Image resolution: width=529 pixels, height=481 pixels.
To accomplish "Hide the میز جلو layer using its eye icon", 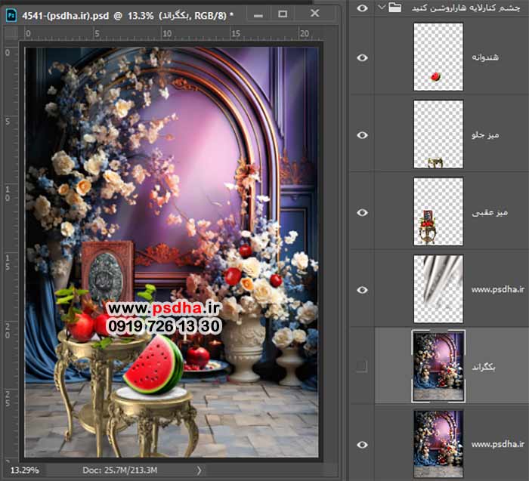I will [362, 134].
